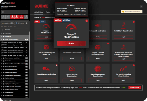The image size is (147, 101).
Task: Apply the Stage 2 Modification
Action: pyautogui.click(x=71, y=43)
